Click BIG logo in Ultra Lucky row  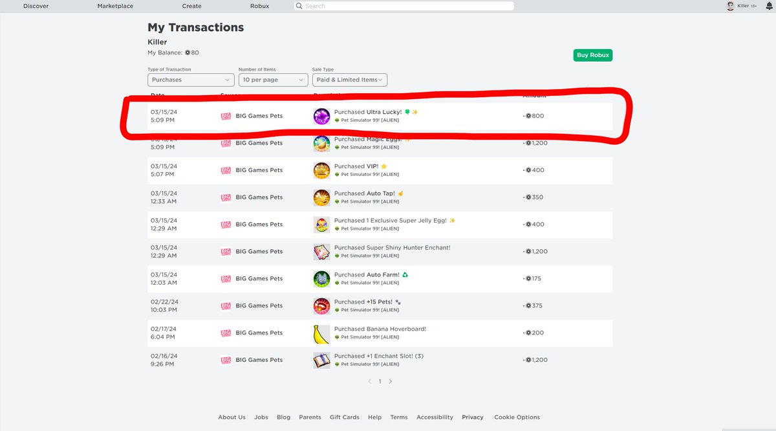click(226, 116)
